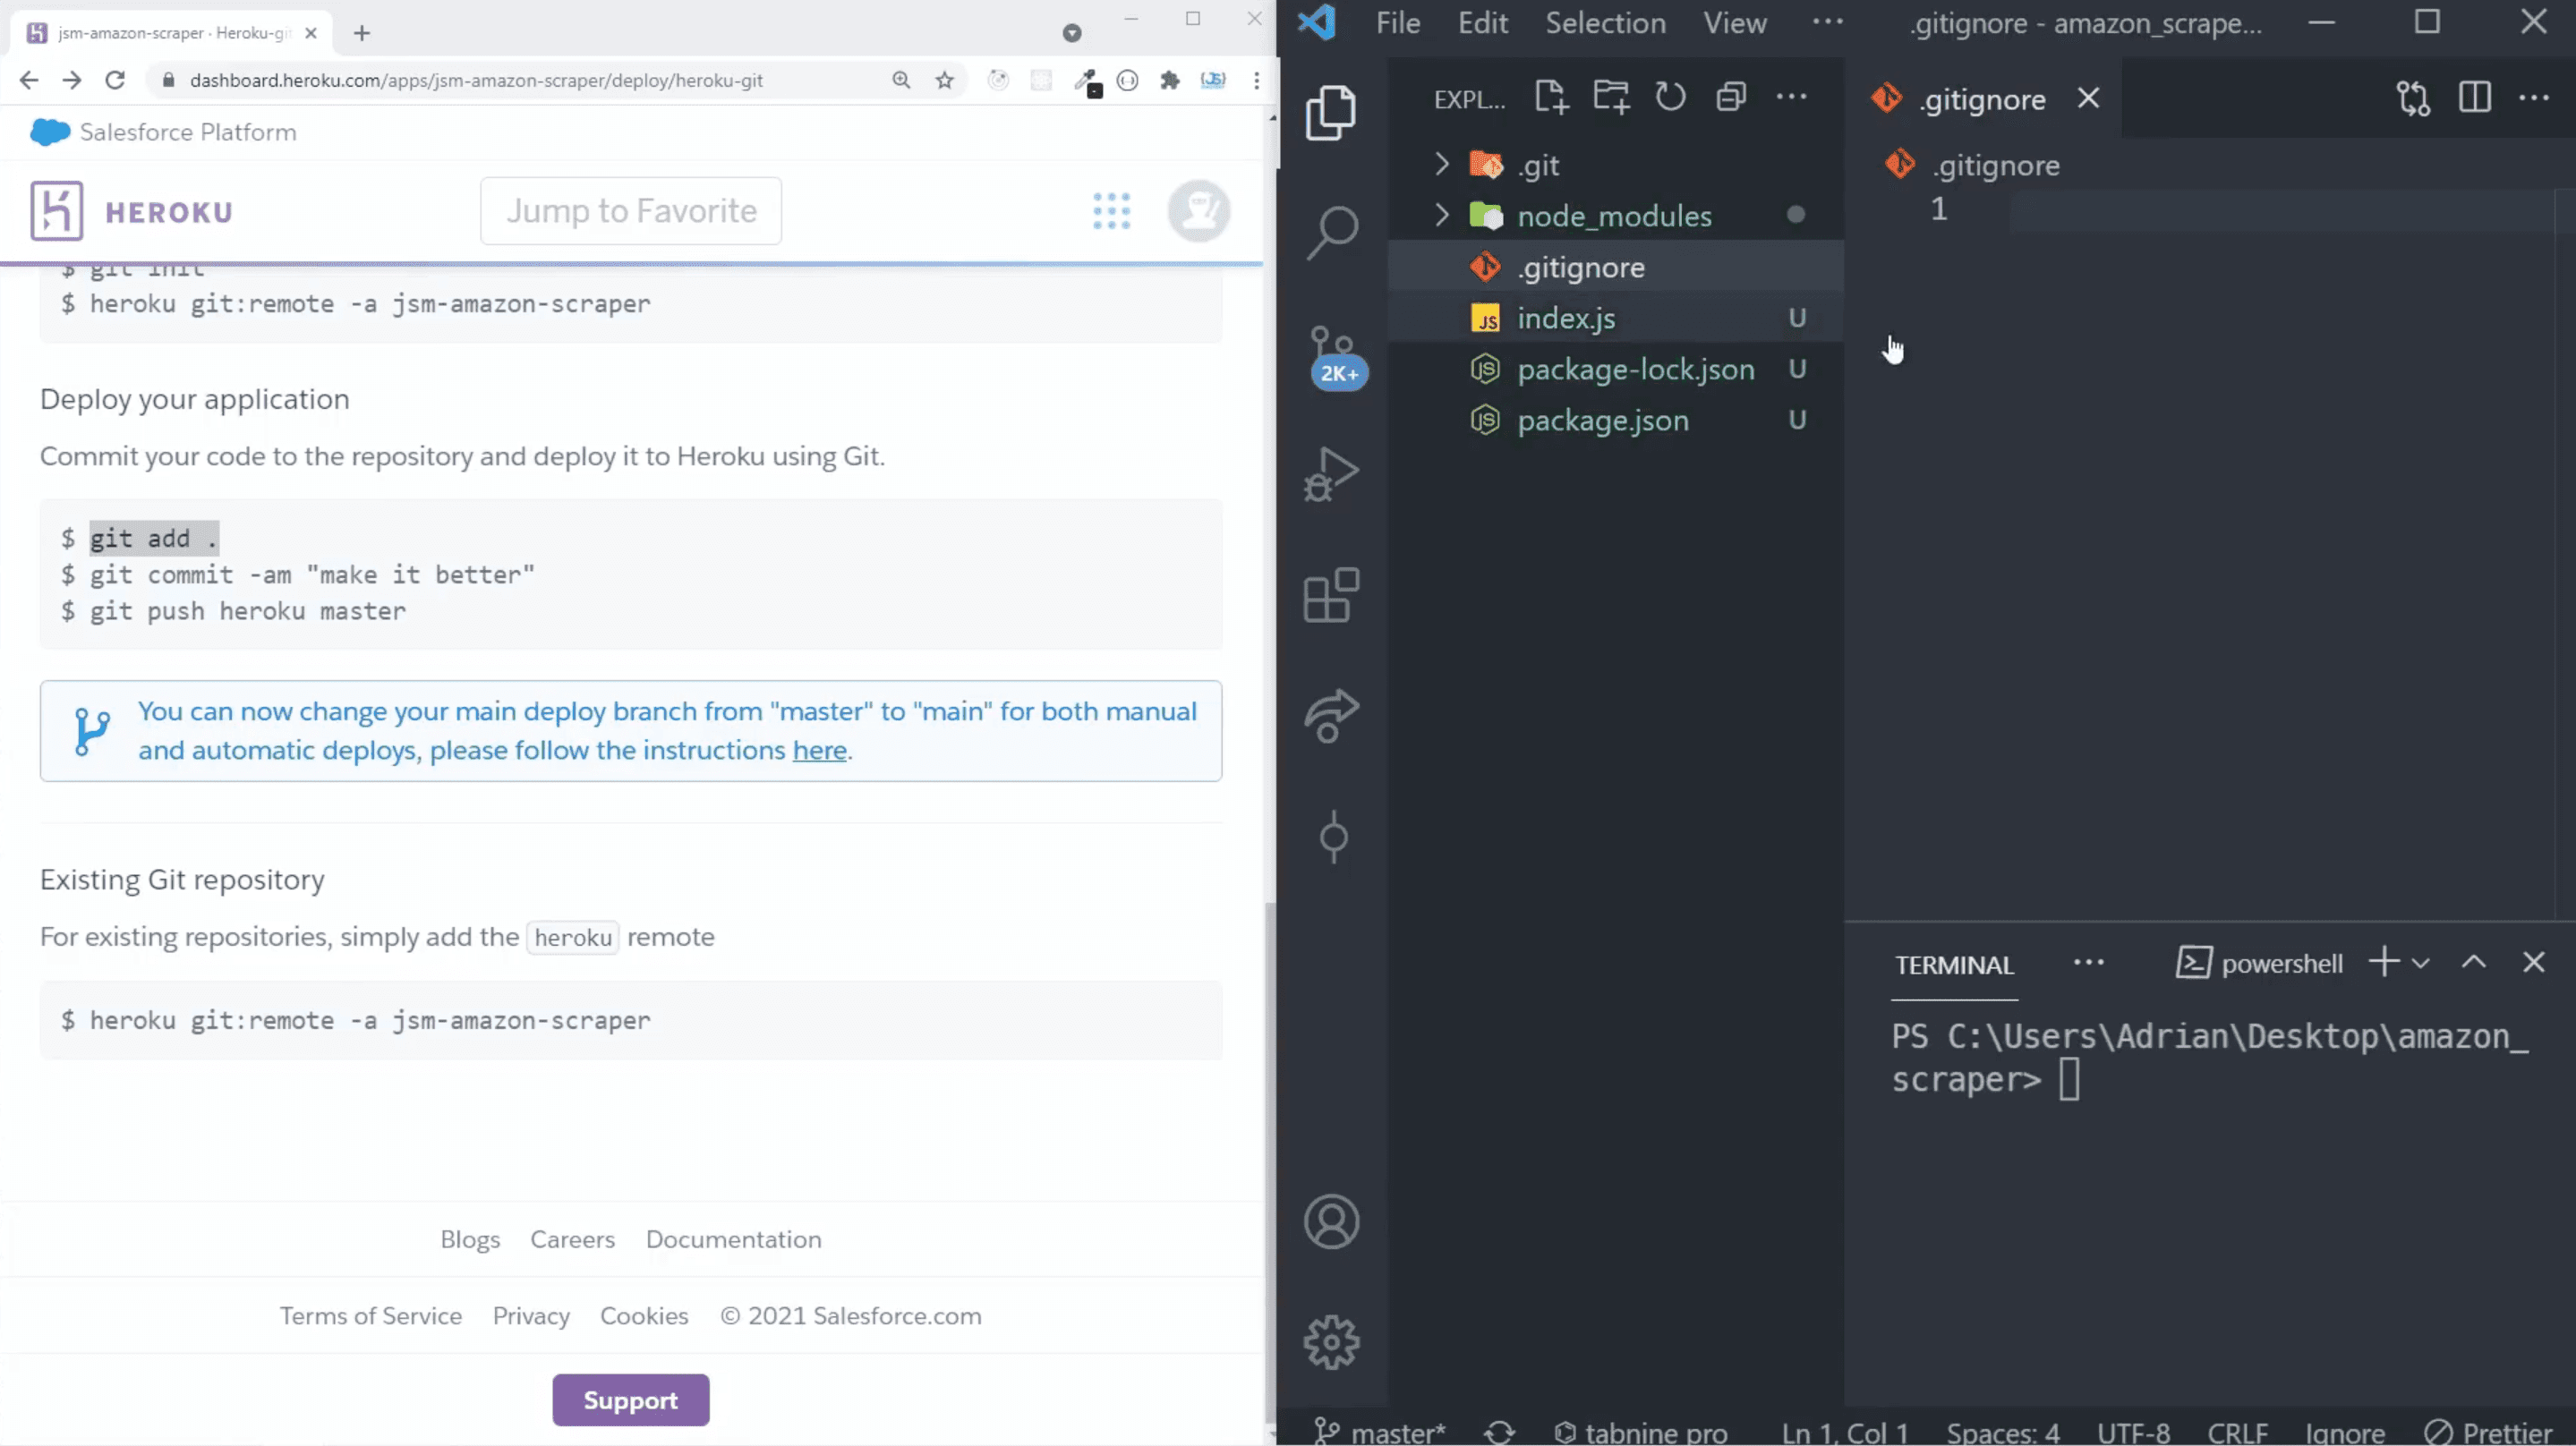Reload the Heroku page in Chrome
This screenshot has height=1446, width=2576.
tap(115, 80)
